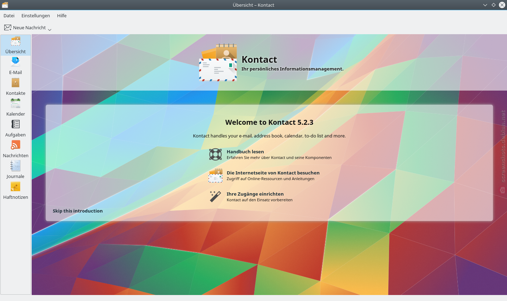The height and width of the screenshot is (301, 507).
Task: Click the Kontact window icon in title bar
Action: coord(5,5)
